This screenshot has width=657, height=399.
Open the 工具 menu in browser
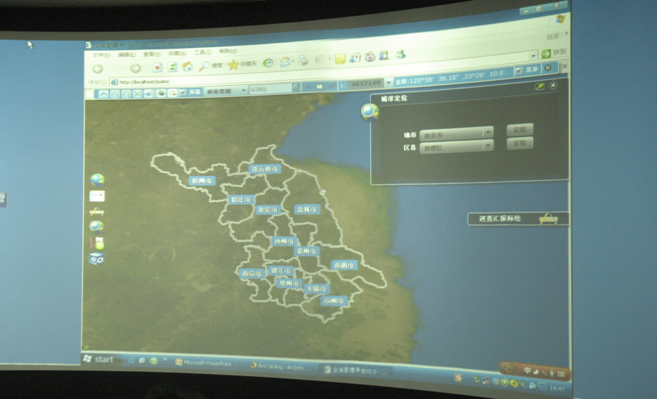tap(202, 53)
